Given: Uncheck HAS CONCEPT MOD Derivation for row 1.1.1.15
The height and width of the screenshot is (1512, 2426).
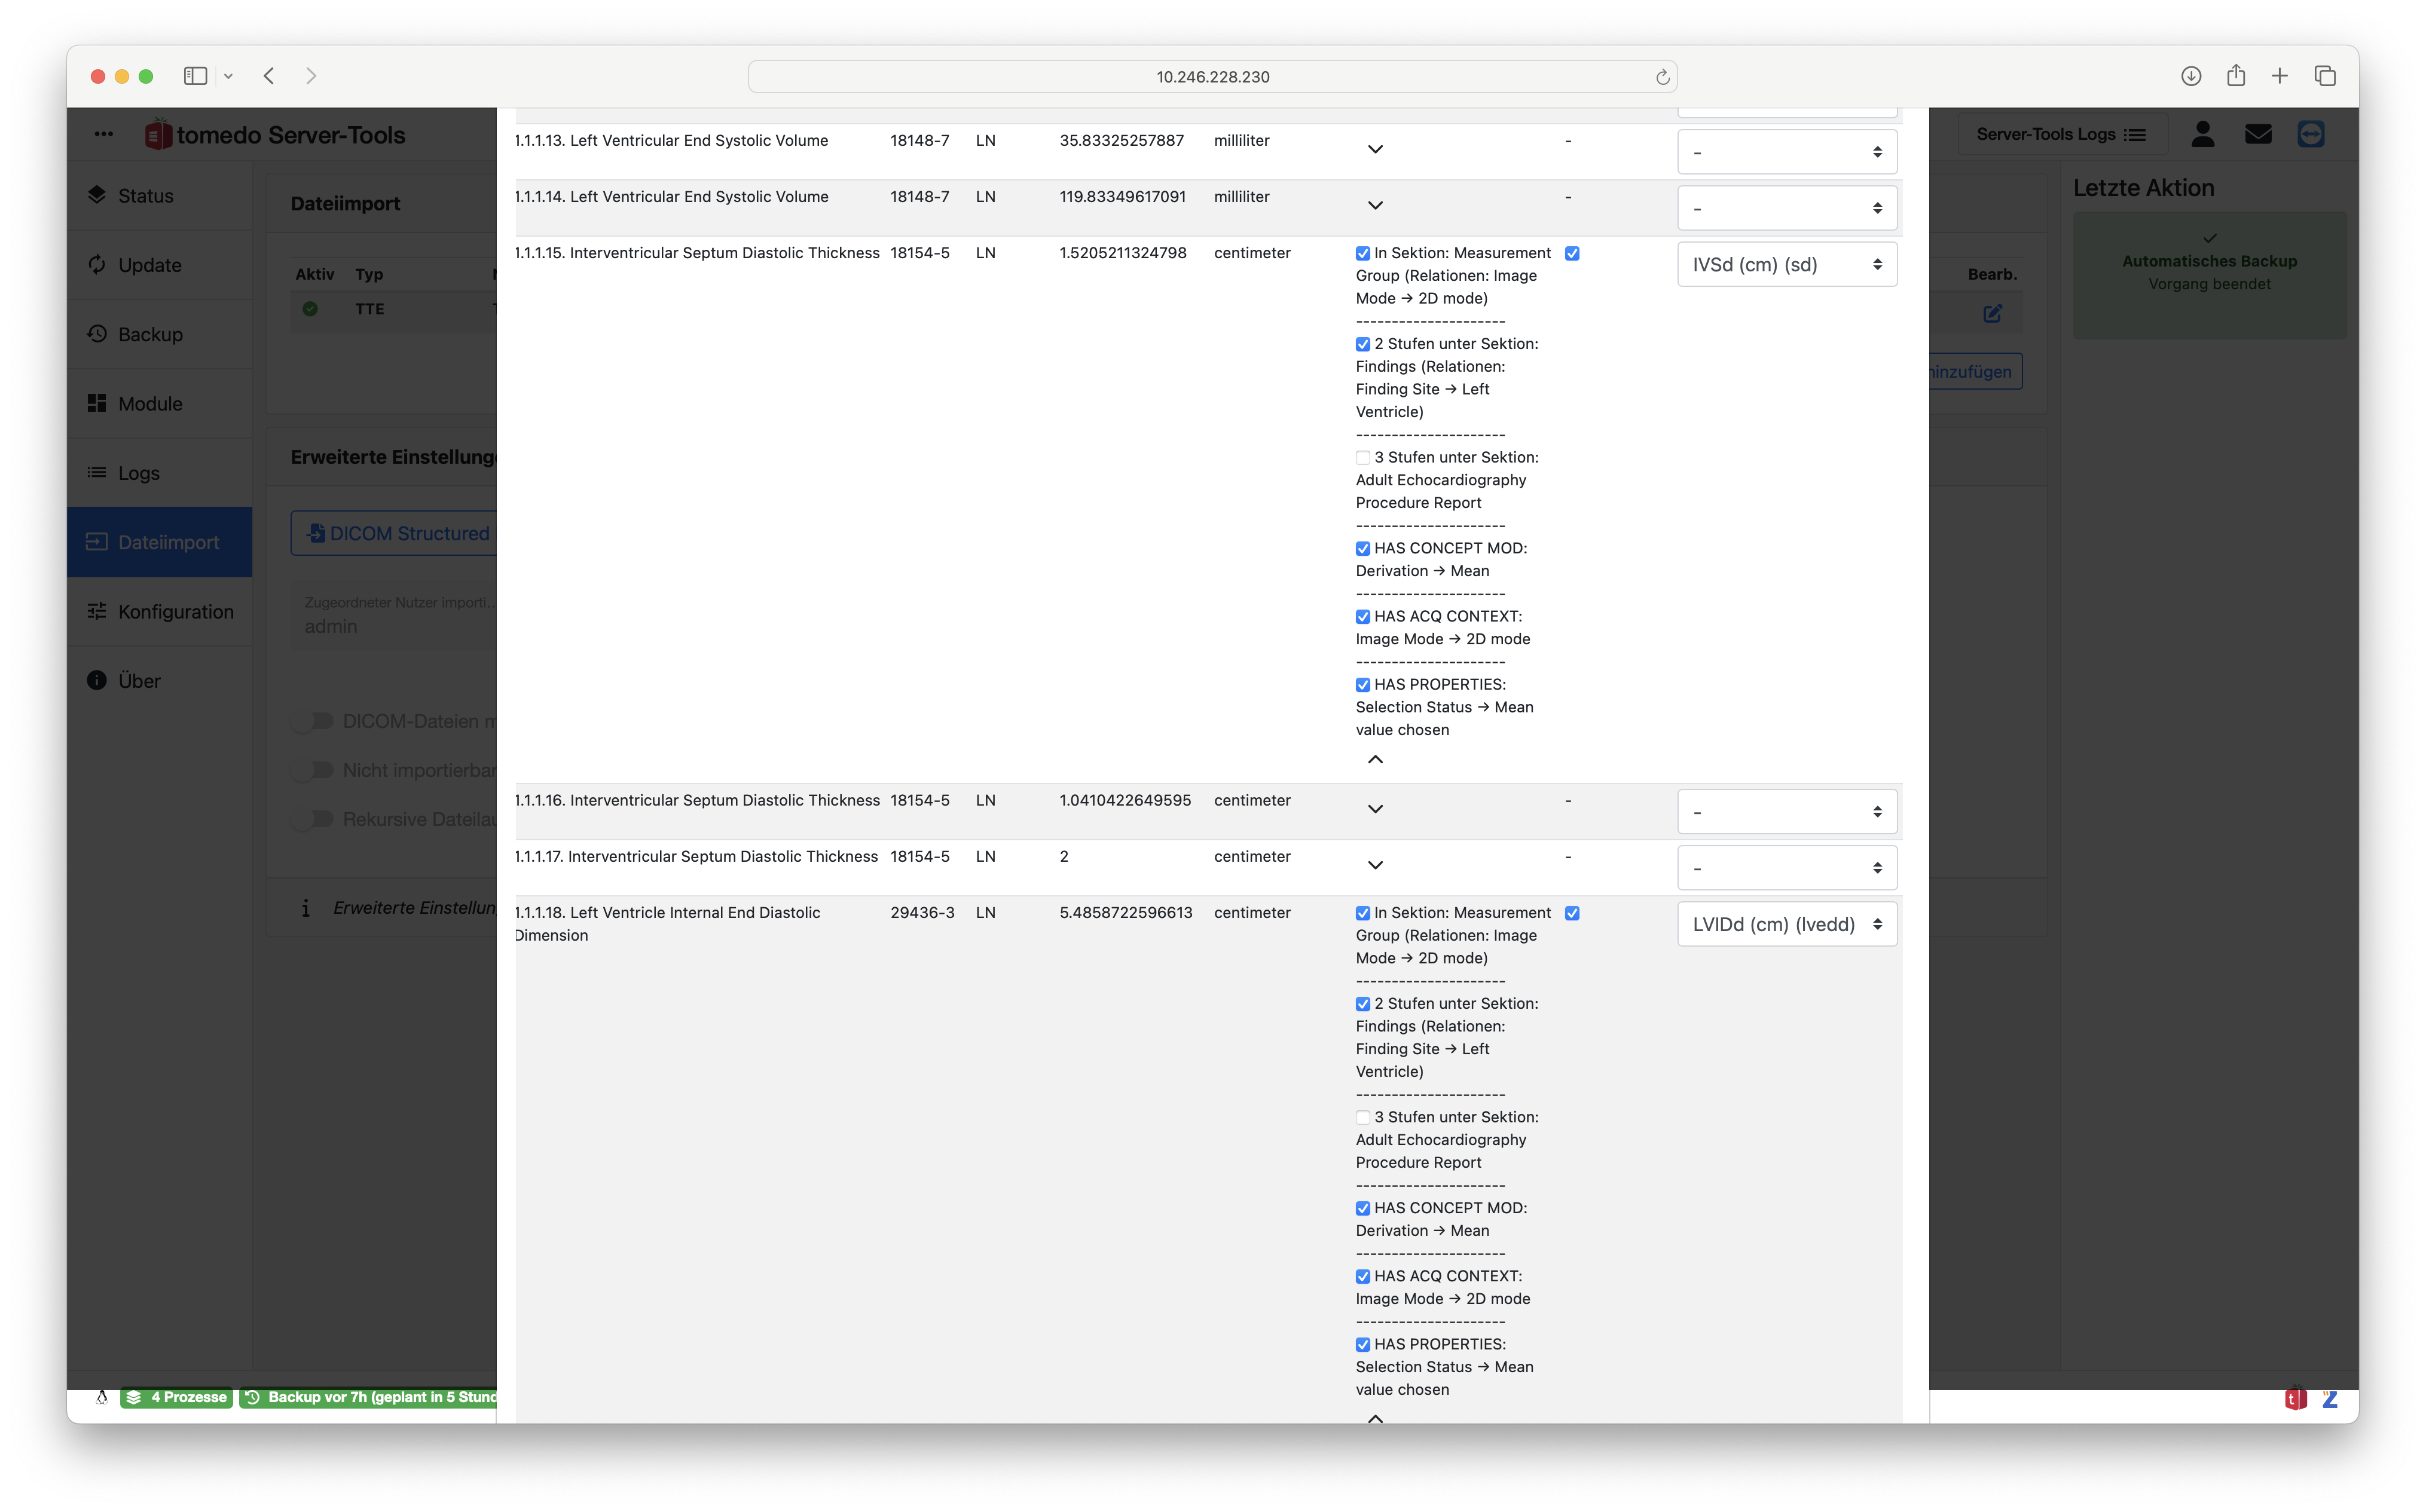Looking at the screenshot, I should [x=1362, y=549].
